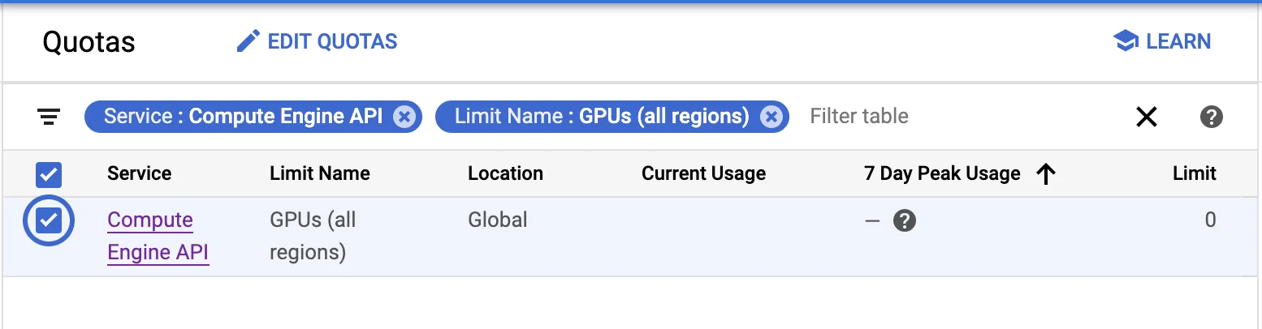Click the EDIT QUOTAS button
1262x329 pixels.
332,41
